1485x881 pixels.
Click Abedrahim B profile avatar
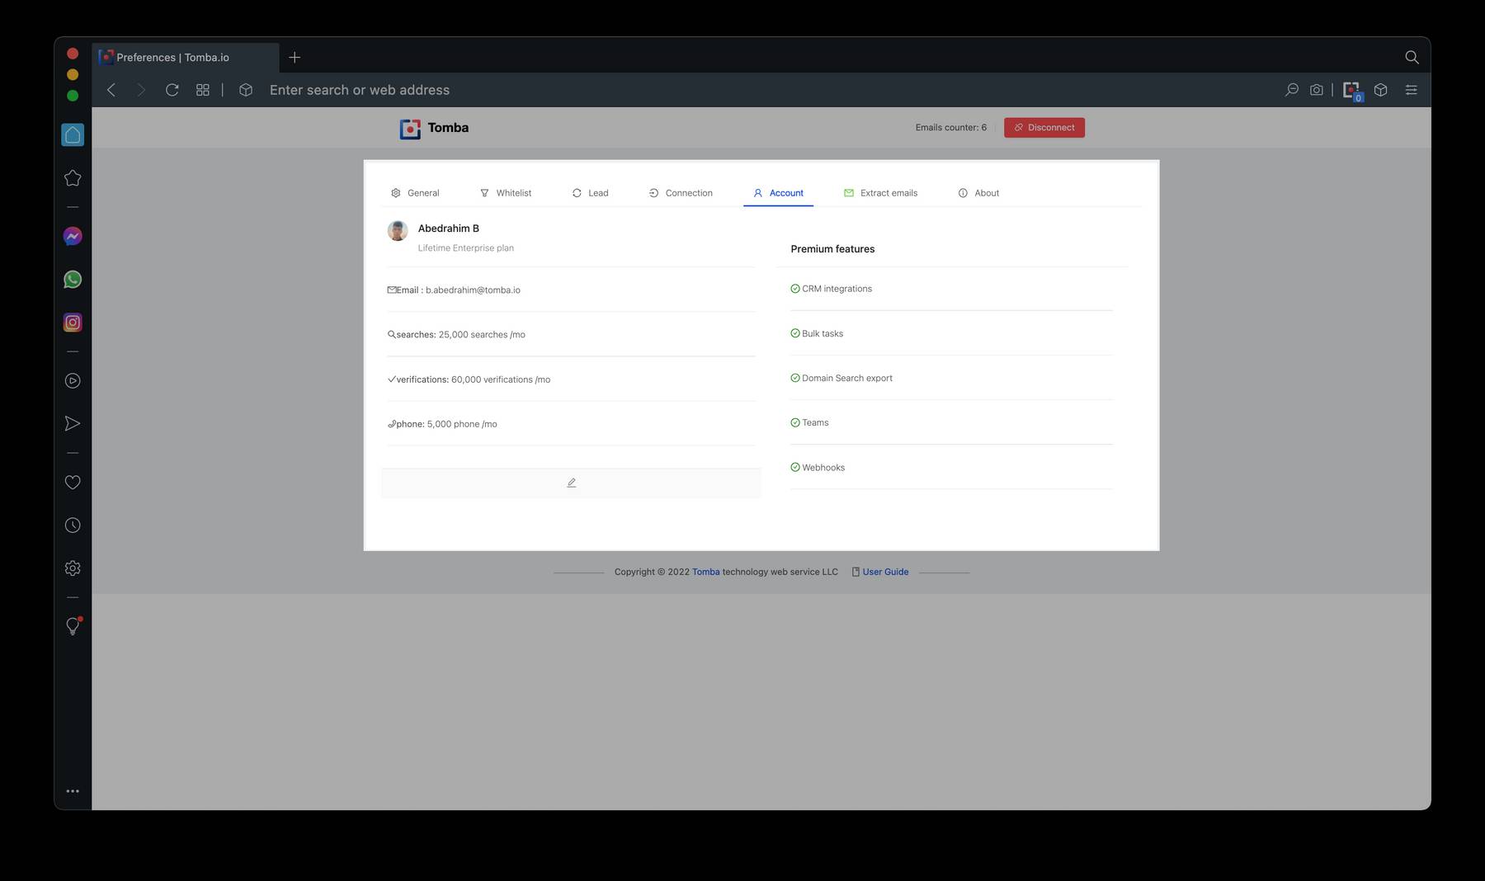pos(398,231)
